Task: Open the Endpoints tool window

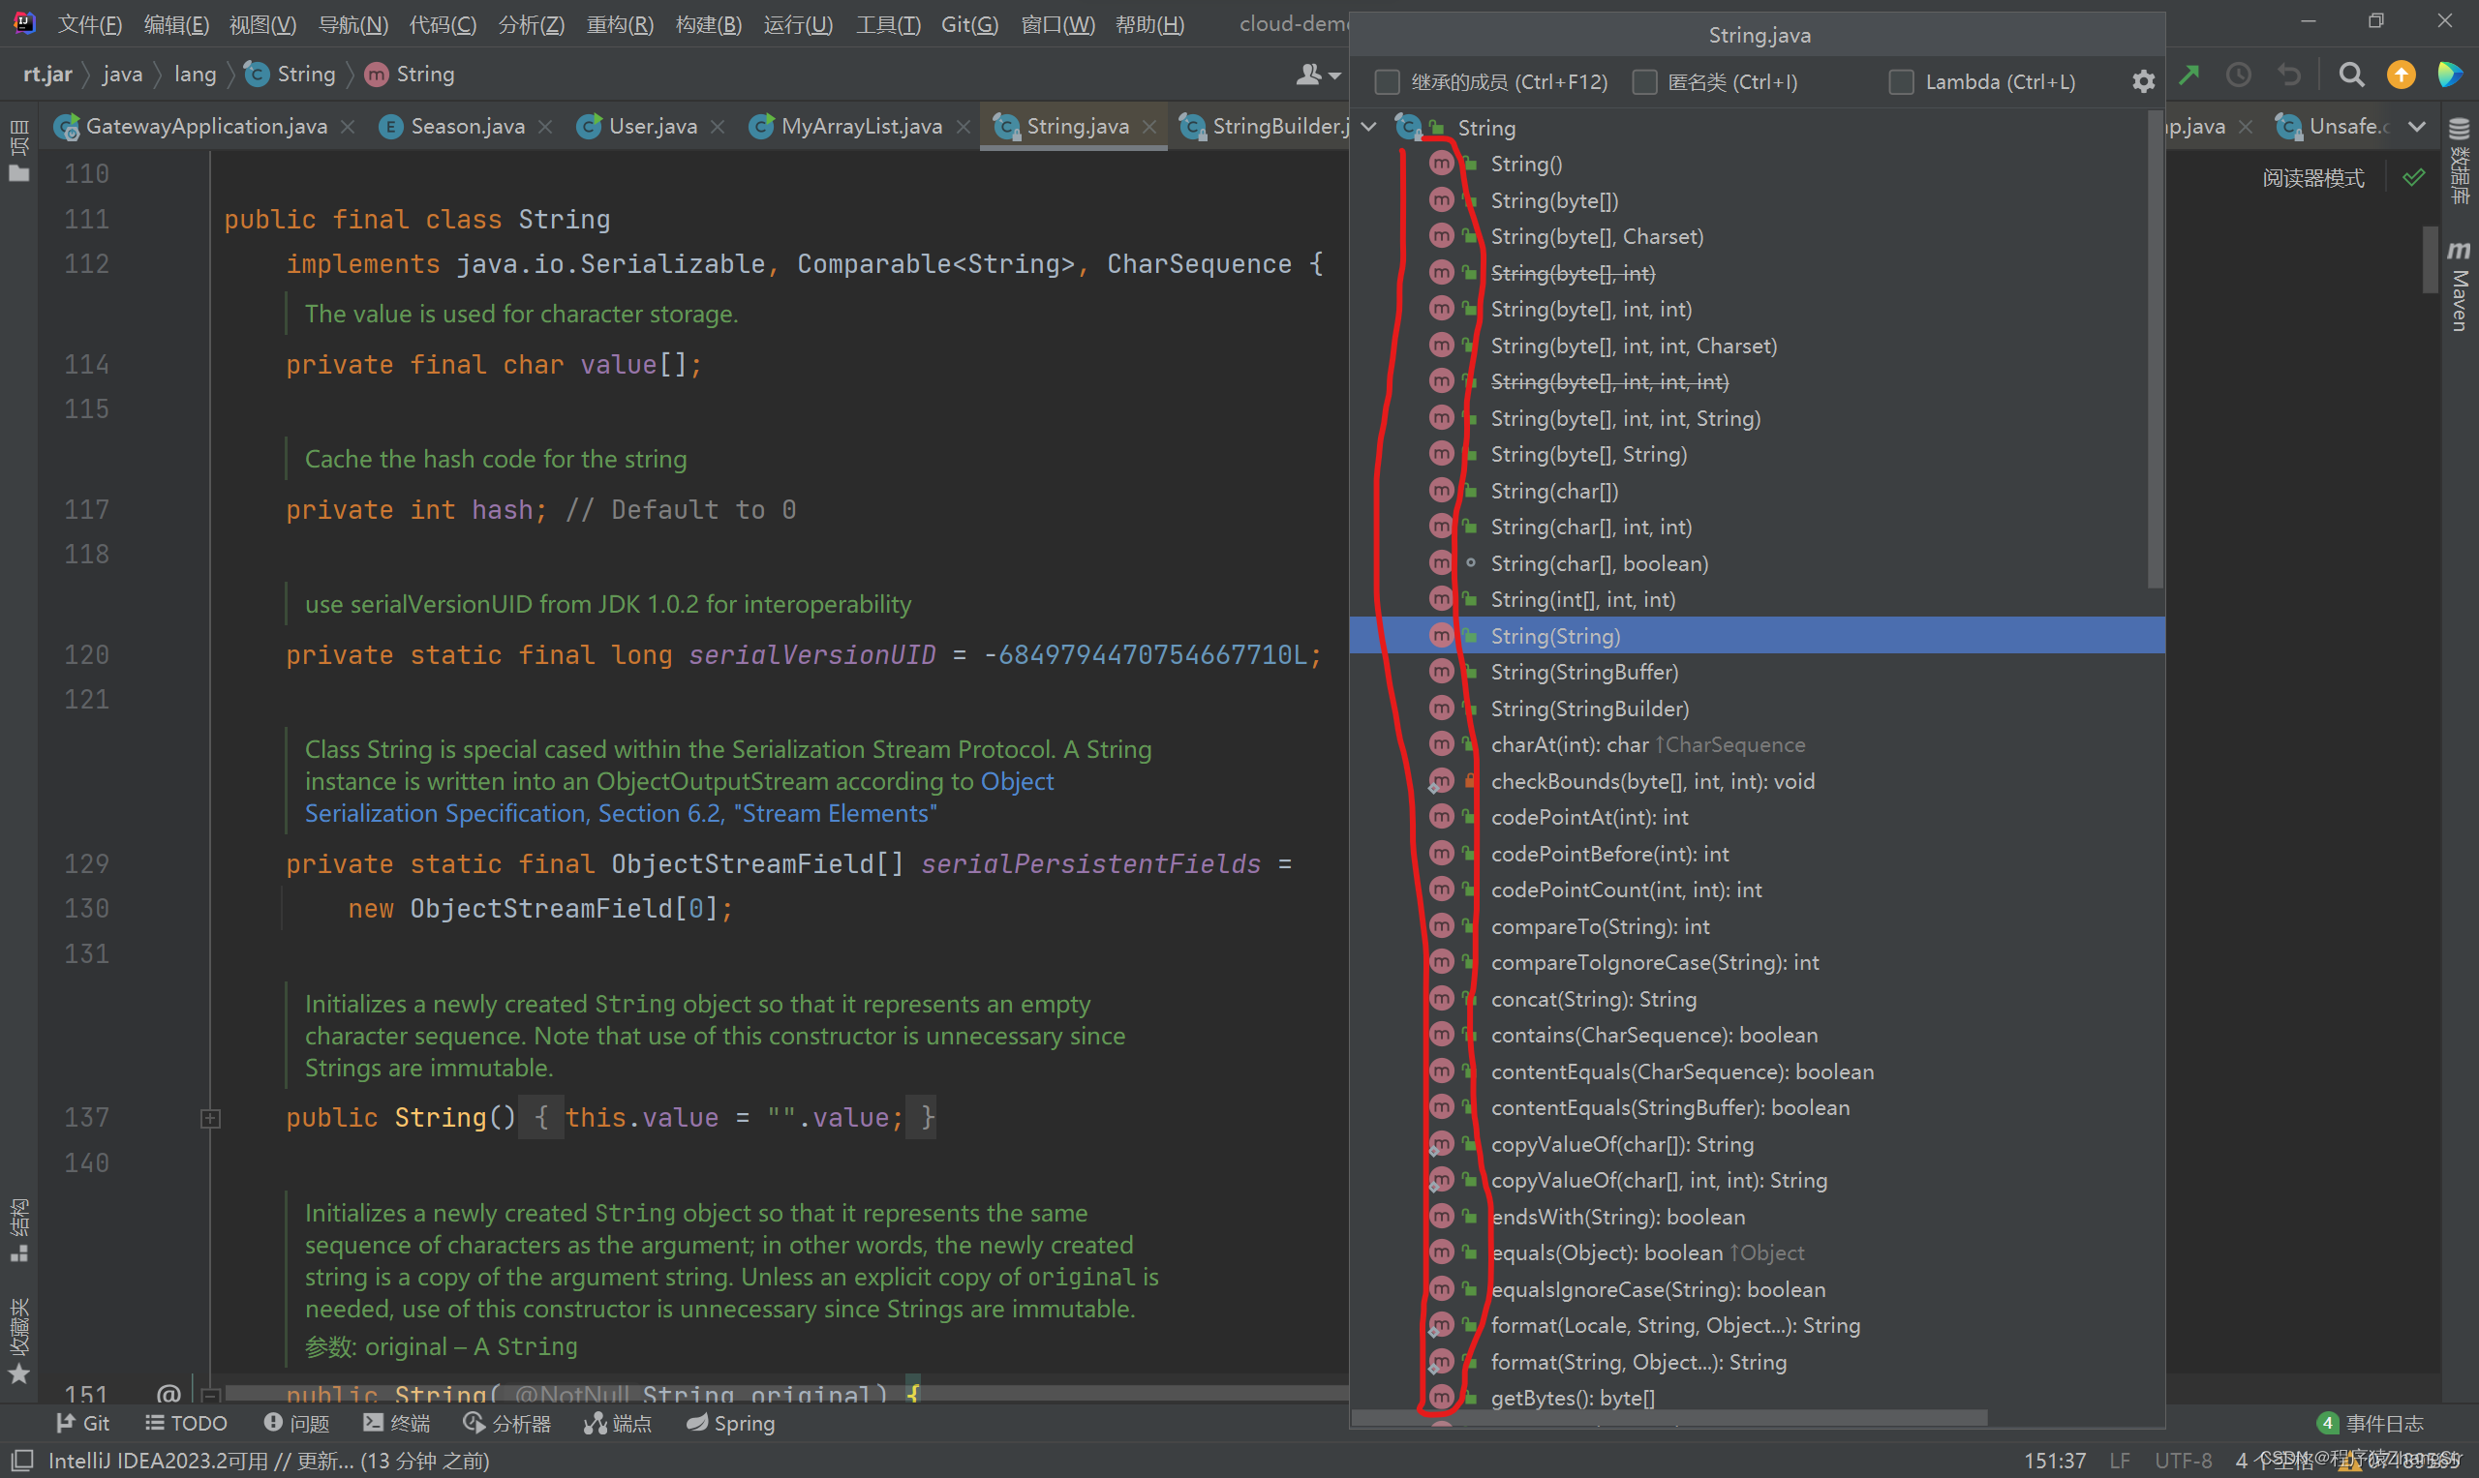Action: (x=618, y=1423)
